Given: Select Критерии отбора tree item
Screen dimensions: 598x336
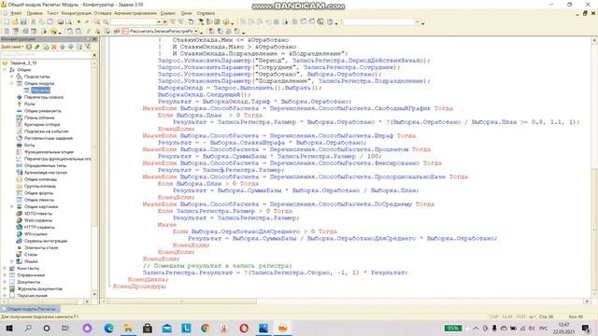Looking at the screenshot, I should click(x=42, y=124).
